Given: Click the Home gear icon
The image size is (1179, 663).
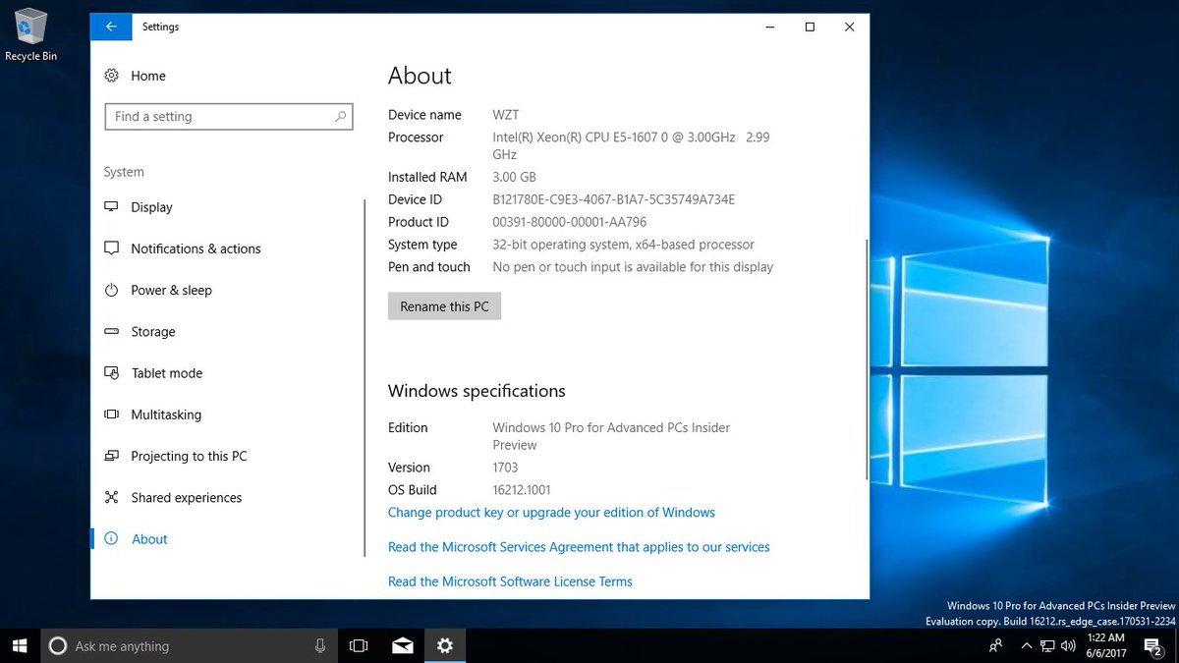Looking at the screenshot, I should coord(112,76).
